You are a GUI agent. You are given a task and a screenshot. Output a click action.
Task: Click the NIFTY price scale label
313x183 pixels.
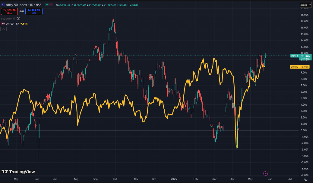pyautogui.click(x=295, y=56)
